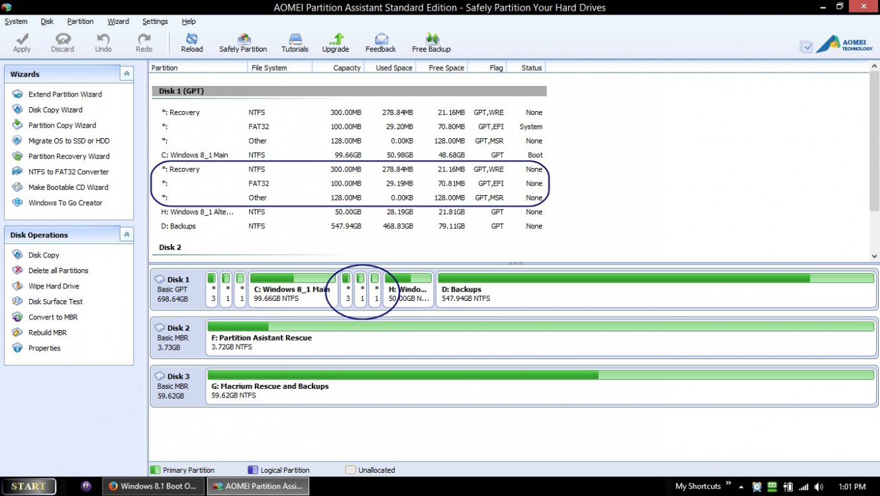Open the Feedback toolbar icon
Image resolution: width=880 pixels, height=496 pixels.
coord(381,43)
